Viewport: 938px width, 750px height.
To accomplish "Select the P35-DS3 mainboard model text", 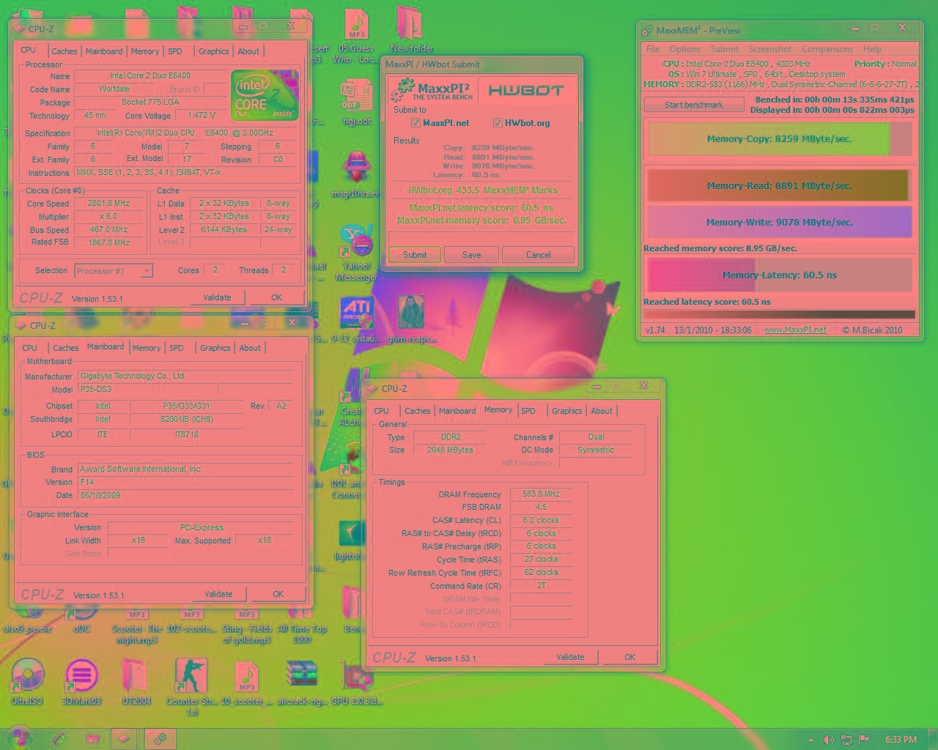I will click(96, 390).
